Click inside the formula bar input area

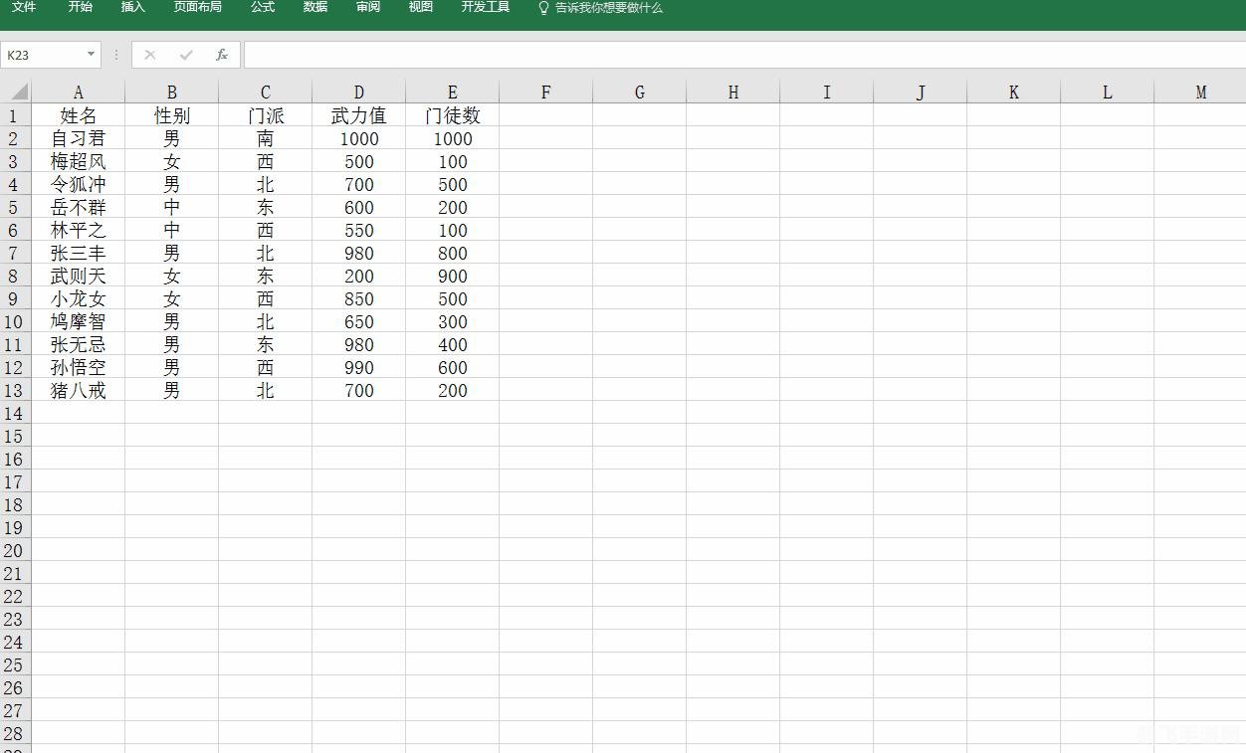click(498, 55)
